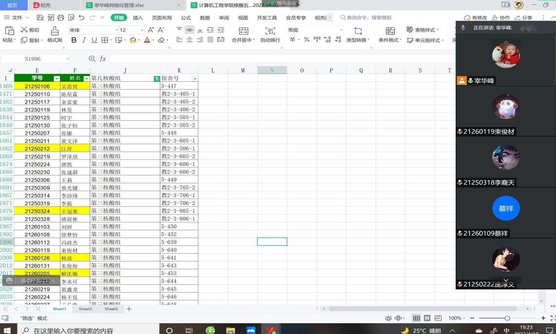Click the command search box (查找命令、搜索模板)
This screenshot has height=334, width=556.
[x=366, y=18]
